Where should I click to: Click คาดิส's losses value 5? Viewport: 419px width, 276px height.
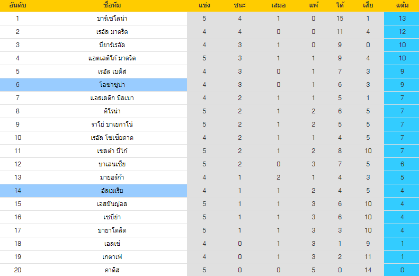[x=314, y=270]
